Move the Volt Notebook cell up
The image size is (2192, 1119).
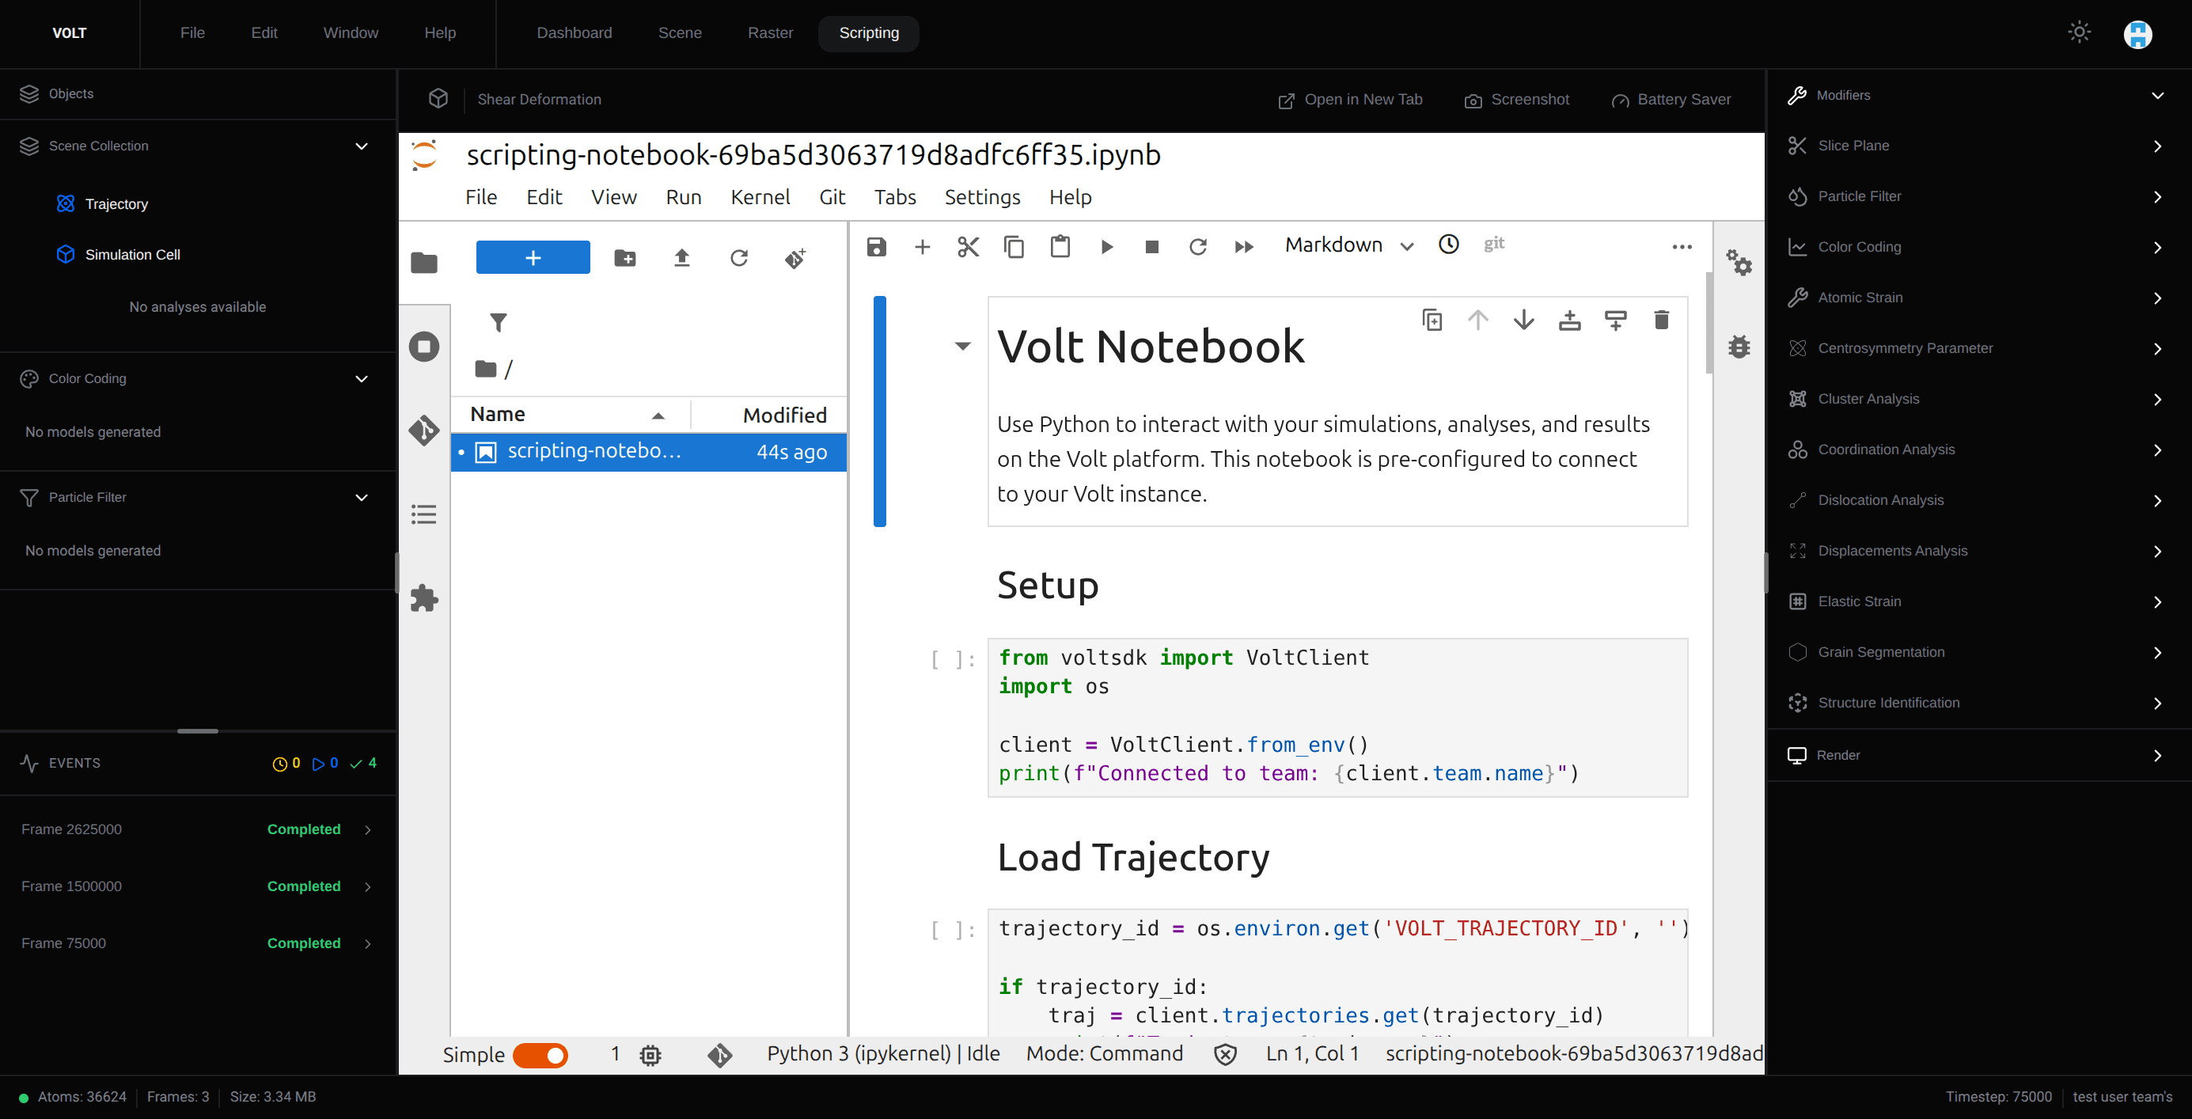1478,320
